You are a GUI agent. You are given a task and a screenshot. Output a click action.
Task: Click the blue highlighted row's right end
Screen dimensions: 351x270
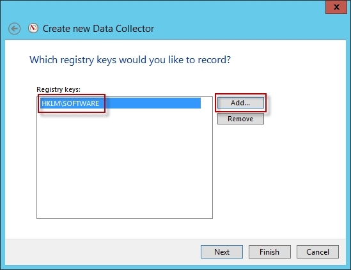[x=192, y=103]
